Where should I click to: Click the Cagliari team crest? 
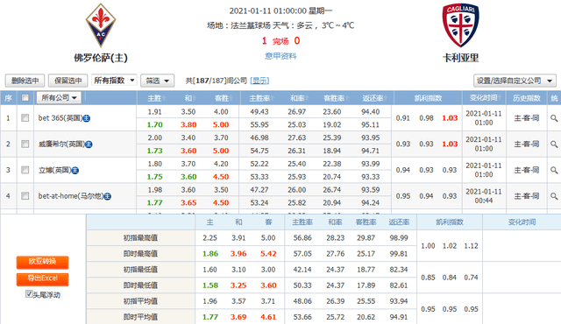(x=460, y=25)
